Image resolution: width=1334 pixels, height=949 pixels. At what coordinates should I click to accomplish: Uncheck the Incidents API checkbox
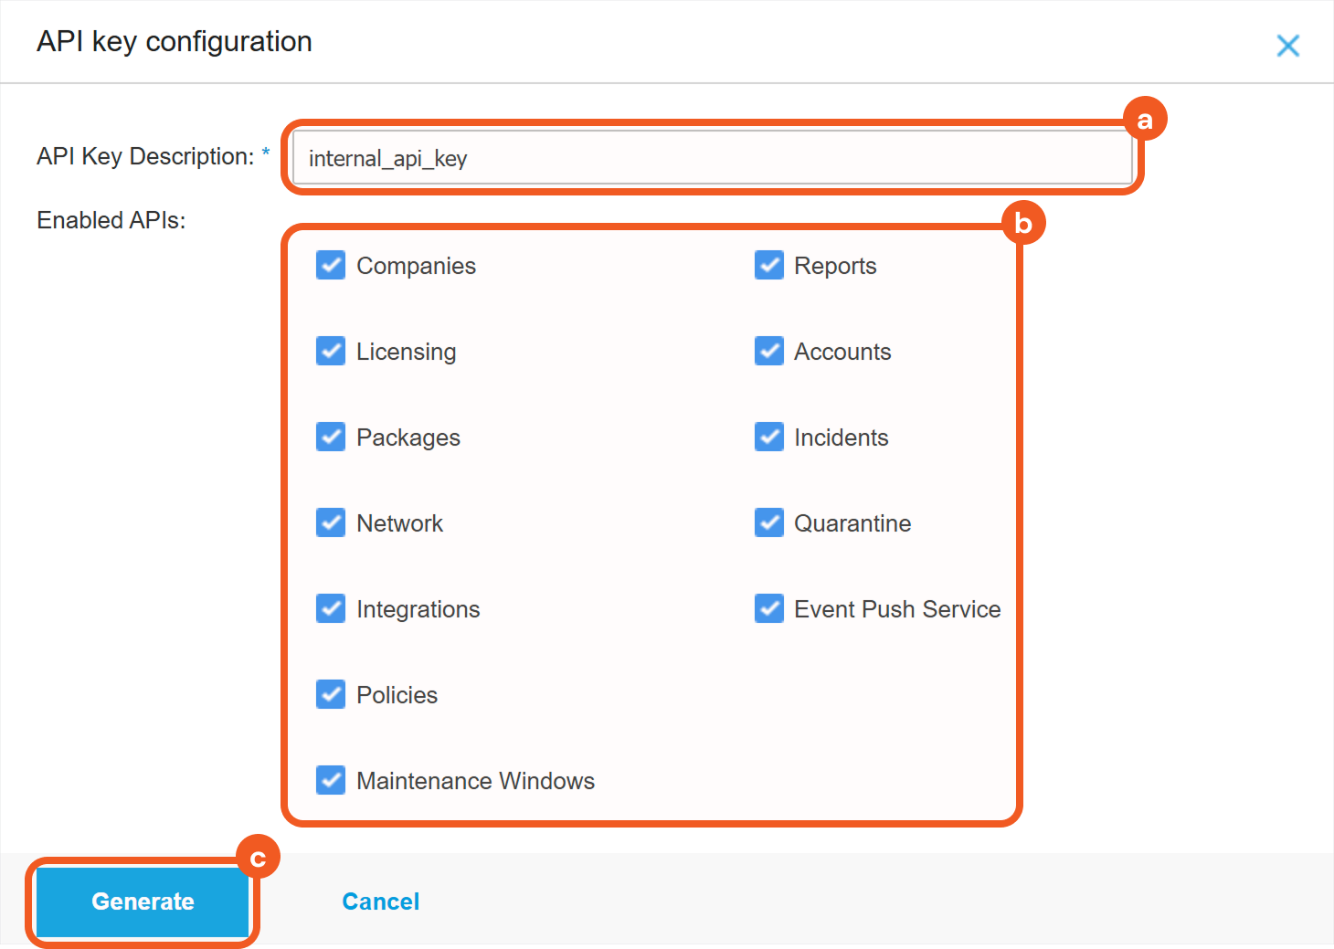pos(769,438)
